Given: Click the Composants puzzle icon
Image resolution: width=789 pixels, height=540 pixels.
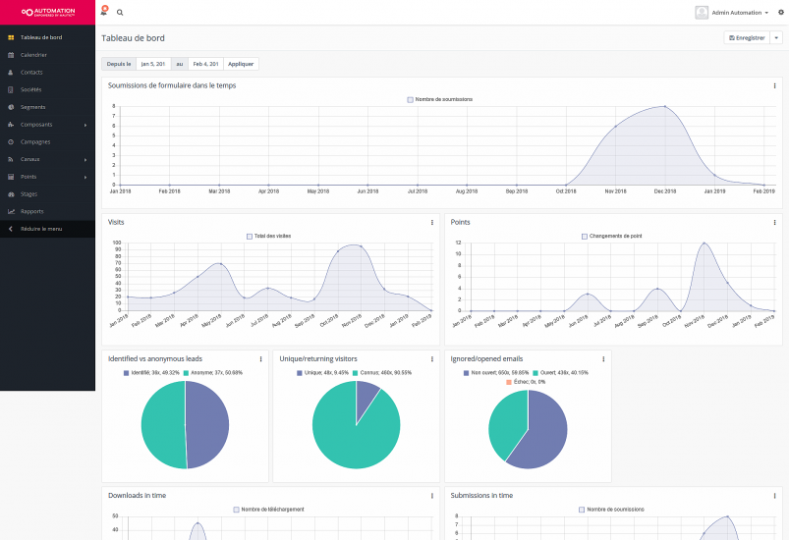Looking at the screenshot, I should (11, 124).
